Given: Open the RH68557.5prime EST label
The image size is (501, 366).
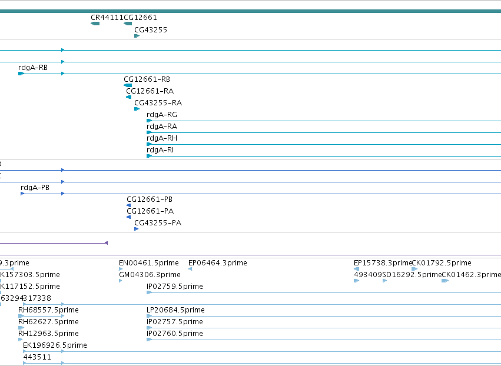Looking at the screenshot, I should (x=48, y=310).
